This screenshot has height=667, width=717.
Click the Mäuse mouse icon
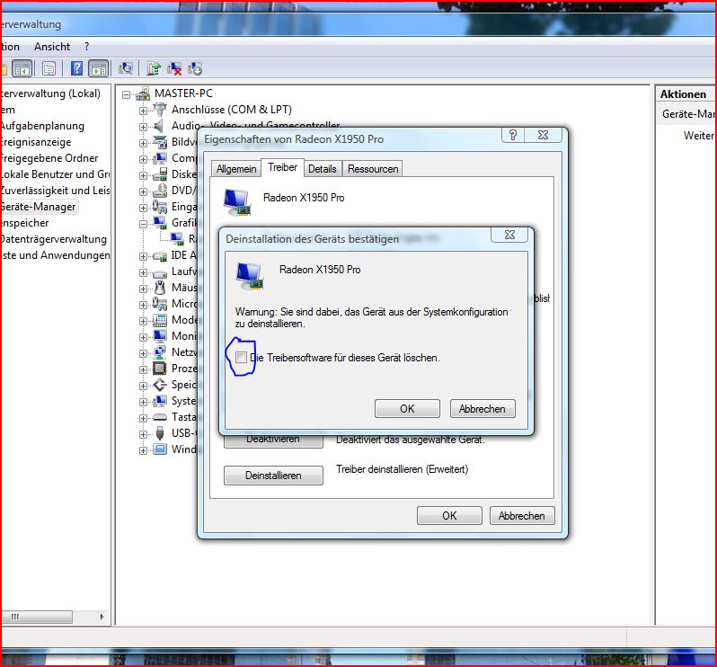pos(160,288)
